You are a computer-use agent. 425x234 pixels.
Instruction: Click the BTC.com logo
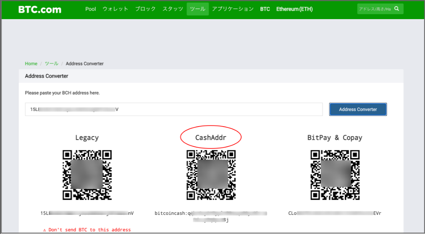coord(40,10)
